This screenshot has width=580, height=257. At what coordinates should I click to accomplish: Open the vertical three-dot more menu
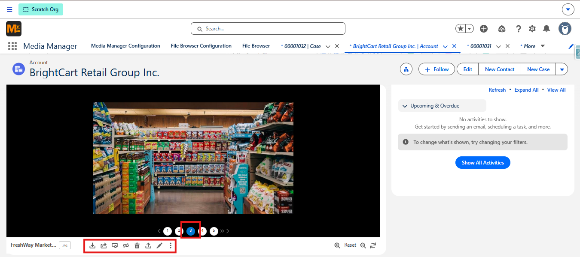(171, 245)
